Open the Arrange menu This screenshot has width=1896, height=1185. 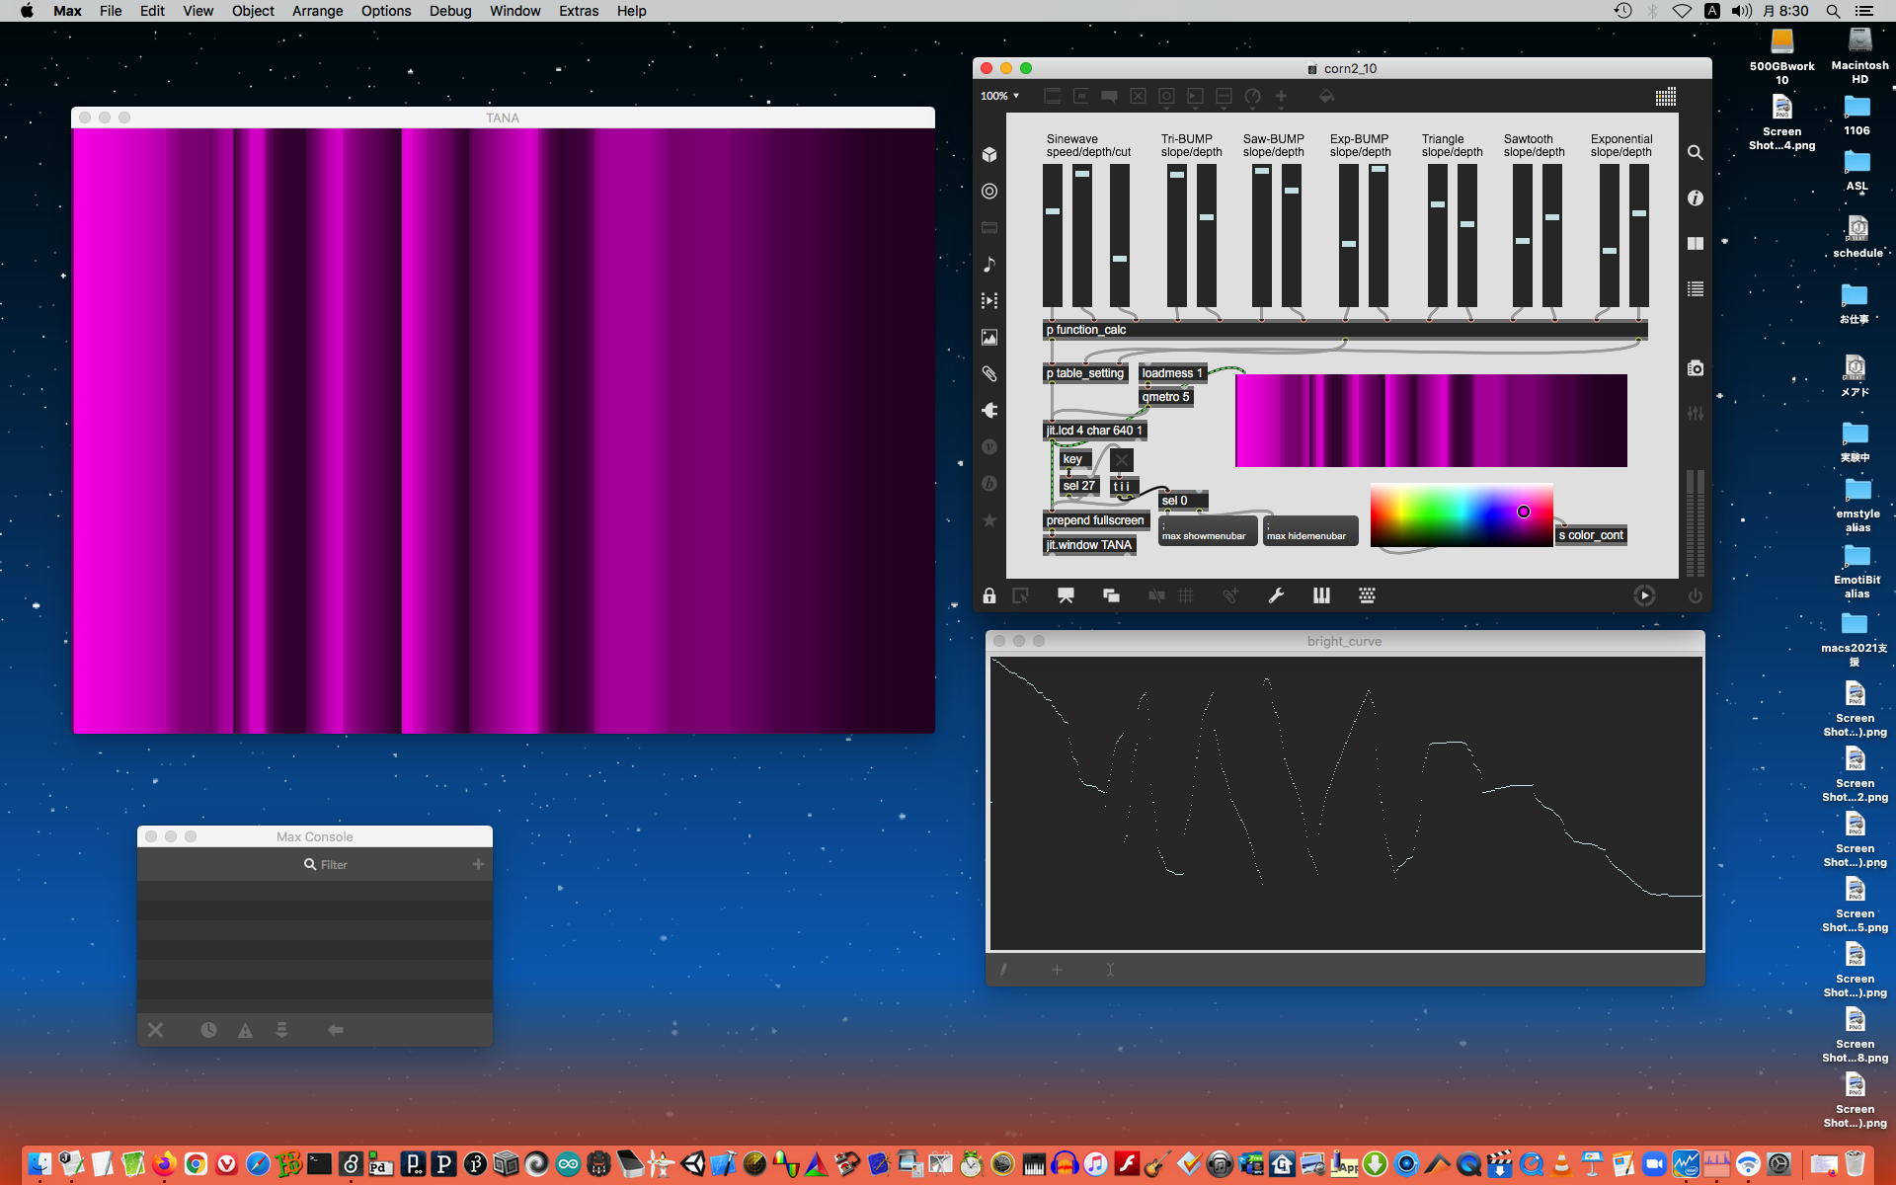pos(317,11)
